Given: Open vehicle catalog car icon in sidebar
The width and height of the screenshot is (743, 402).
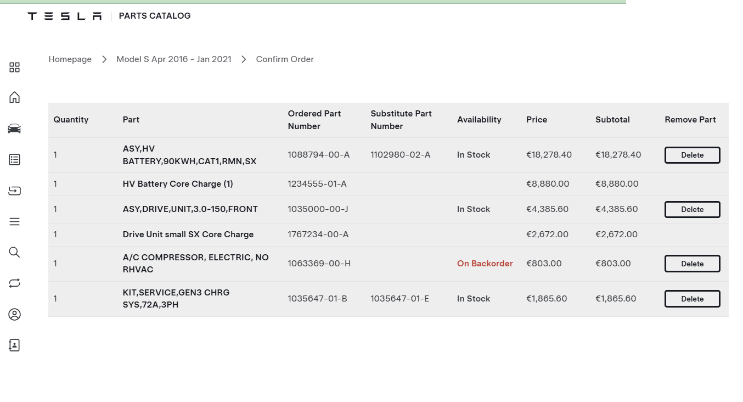Looking at the screenshot, I should 15,129.
